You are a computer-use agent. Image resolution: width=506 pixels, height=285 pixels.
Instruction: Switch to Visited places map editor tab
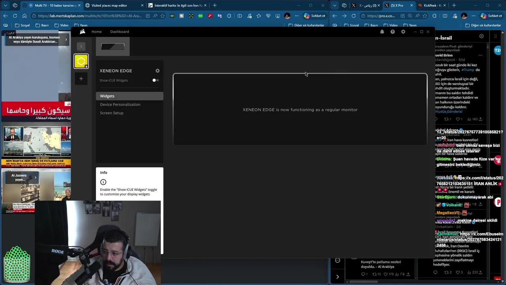coord(115,5)
